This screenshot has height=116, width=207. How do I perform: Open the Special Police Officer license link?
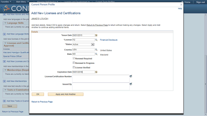12,56
